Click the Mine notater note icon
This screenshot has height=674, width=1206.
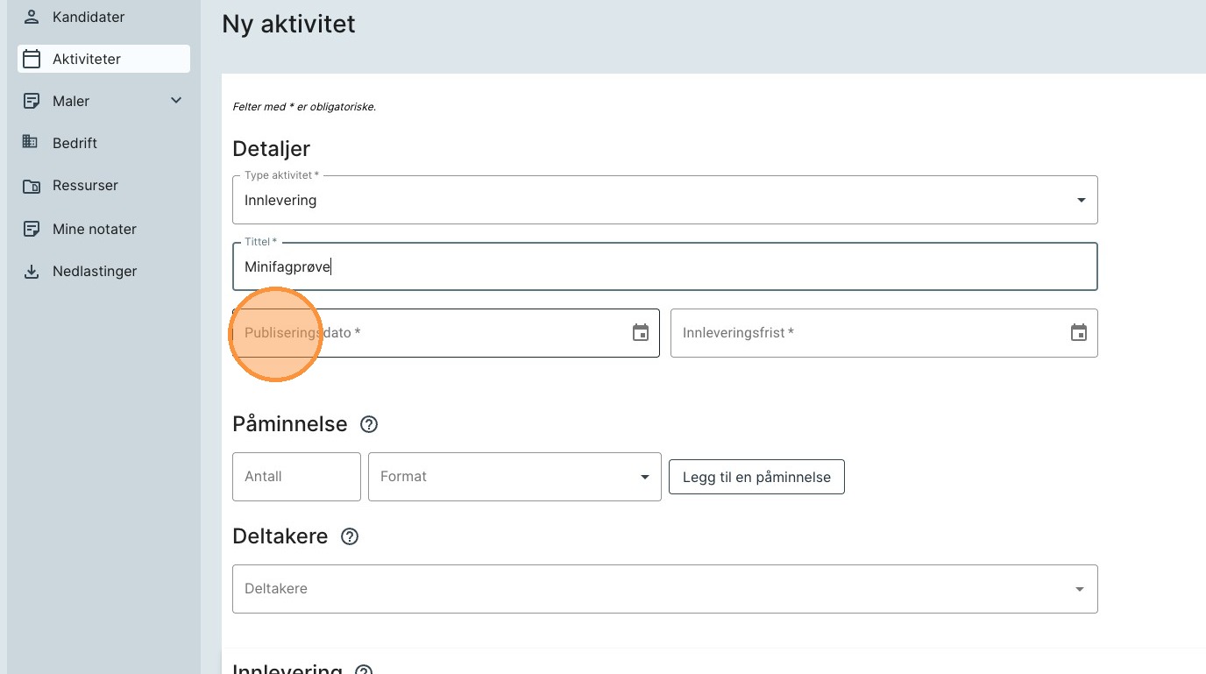[32, 229]
